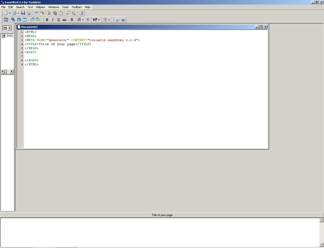Open side panel view dropdown arrow

click(x=10, y=28)
